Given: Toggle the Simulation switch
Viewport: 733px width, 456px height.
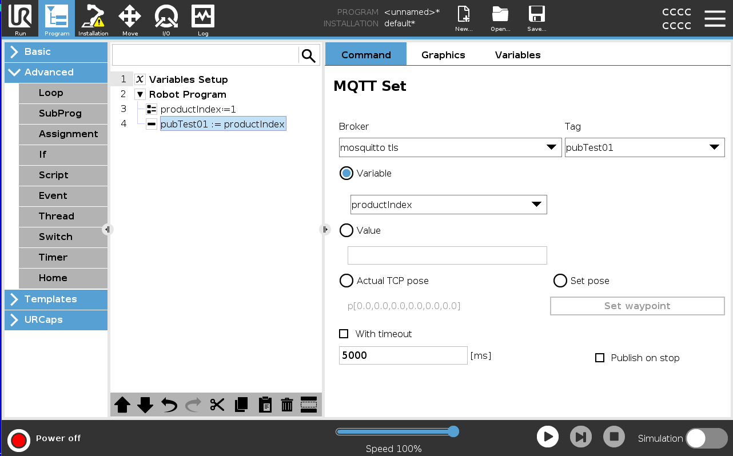Looking at the screenshot, I should [x=706, y=438].
